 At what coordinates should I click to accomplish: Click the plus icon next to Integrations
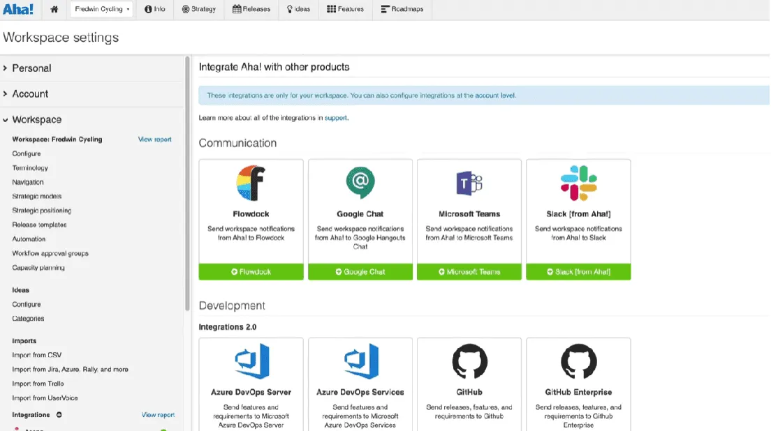(59, 415)
